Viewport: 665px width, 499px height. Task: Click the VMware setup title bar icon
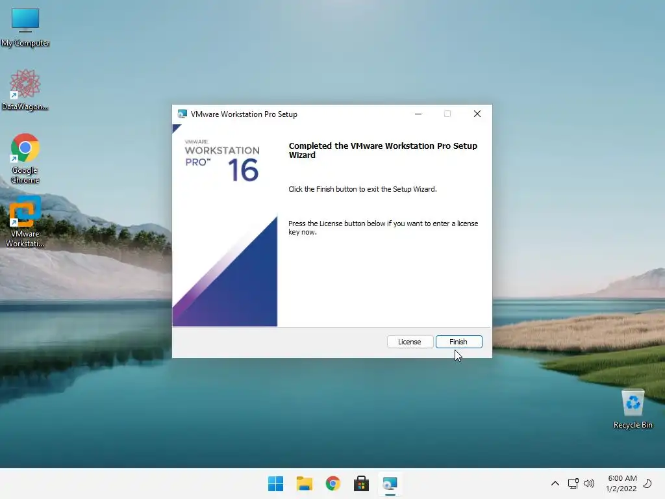point(182,114)
